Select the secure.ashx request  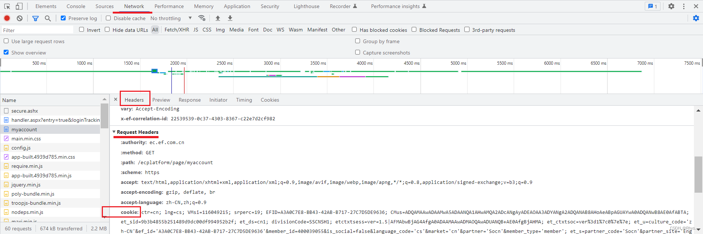click(x=50, y=111)
